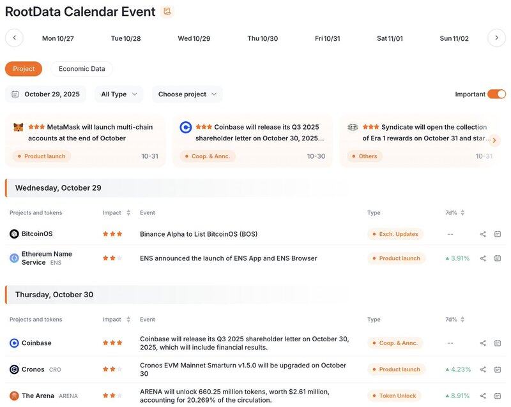Viewport: 511px width, 407px height.
Task: Go to the previous week with the left arrow
Action: pos(14,38)
